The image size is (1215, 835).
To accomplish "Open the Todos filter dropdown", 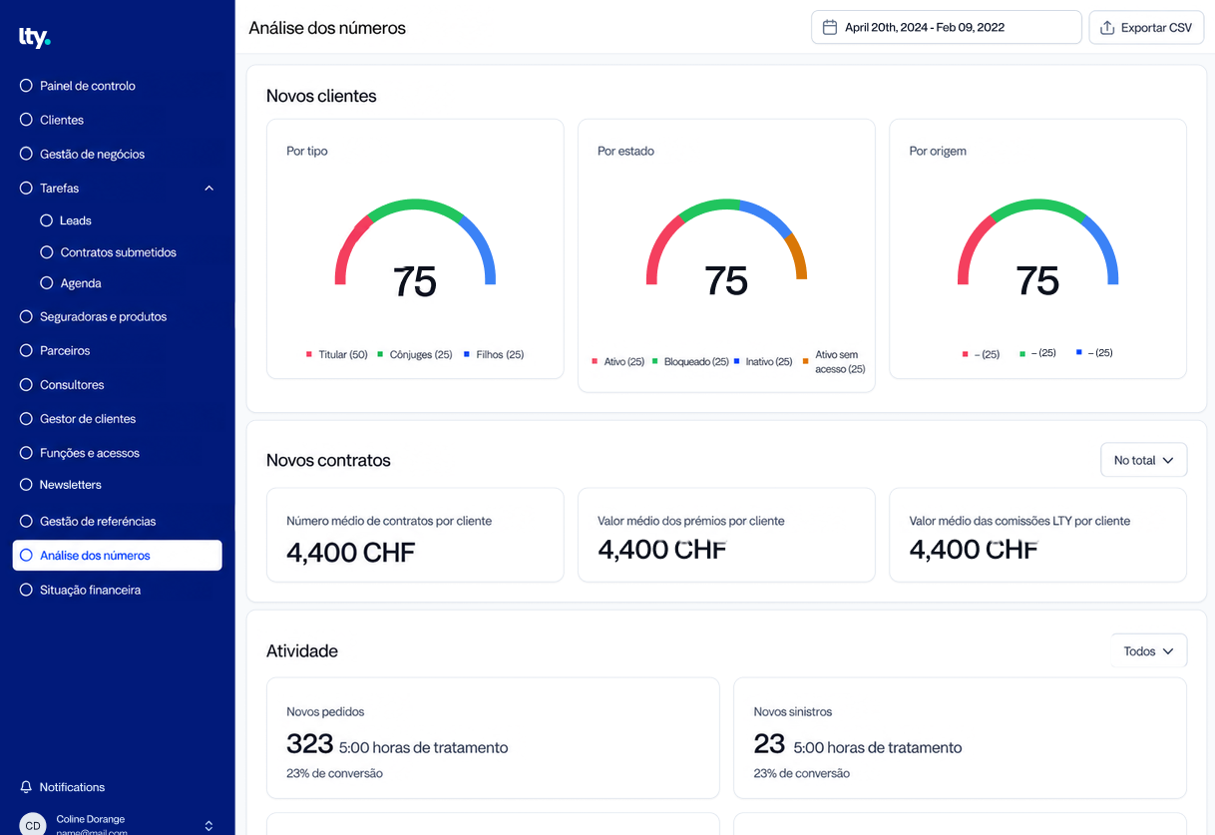I will 1149,651.
